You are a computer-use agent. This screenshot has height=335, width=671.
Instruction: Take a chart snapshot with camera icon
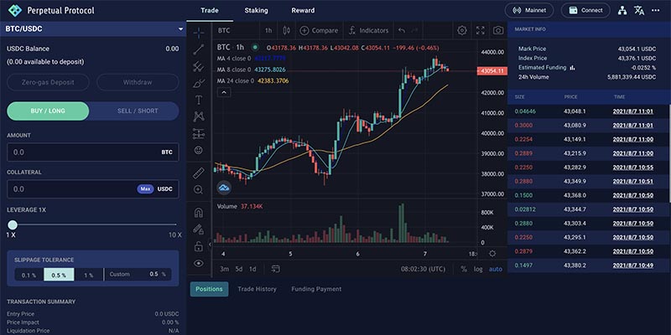coord(498,30)
